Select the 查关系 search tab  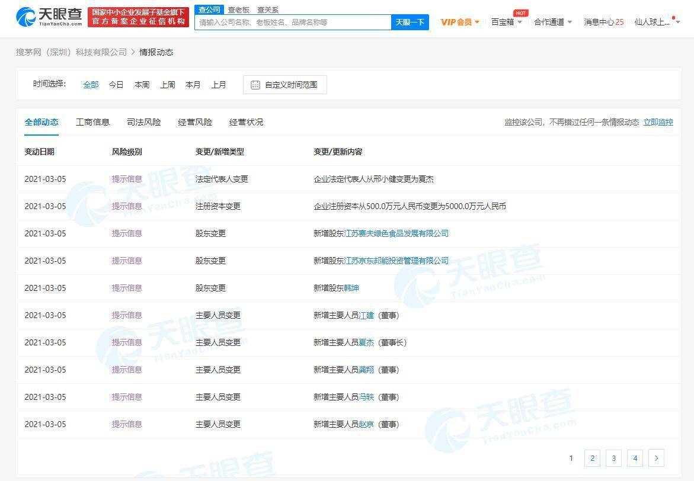click(x=268, y=9)
